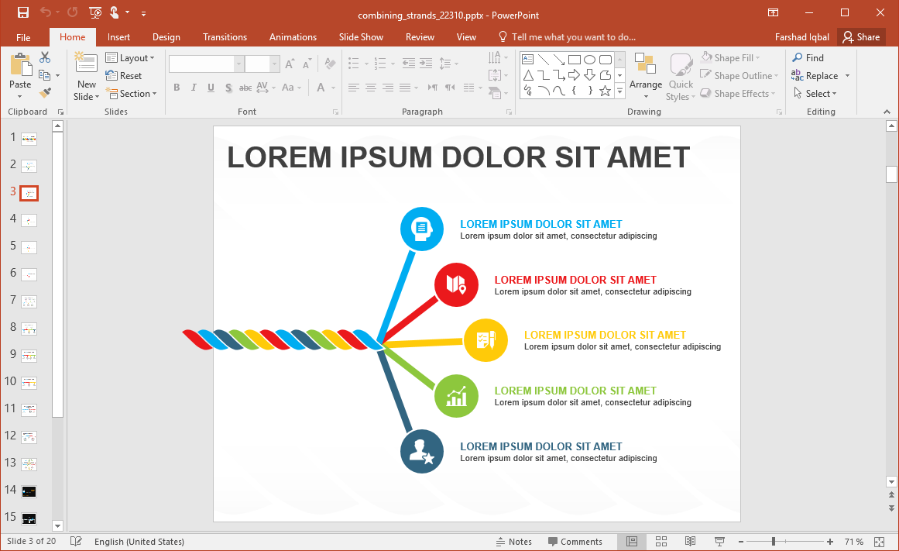This screenshot has height=551, width=899.
Task: Open the Design tab
Action: pyautogui.click(x=166, y=37)
